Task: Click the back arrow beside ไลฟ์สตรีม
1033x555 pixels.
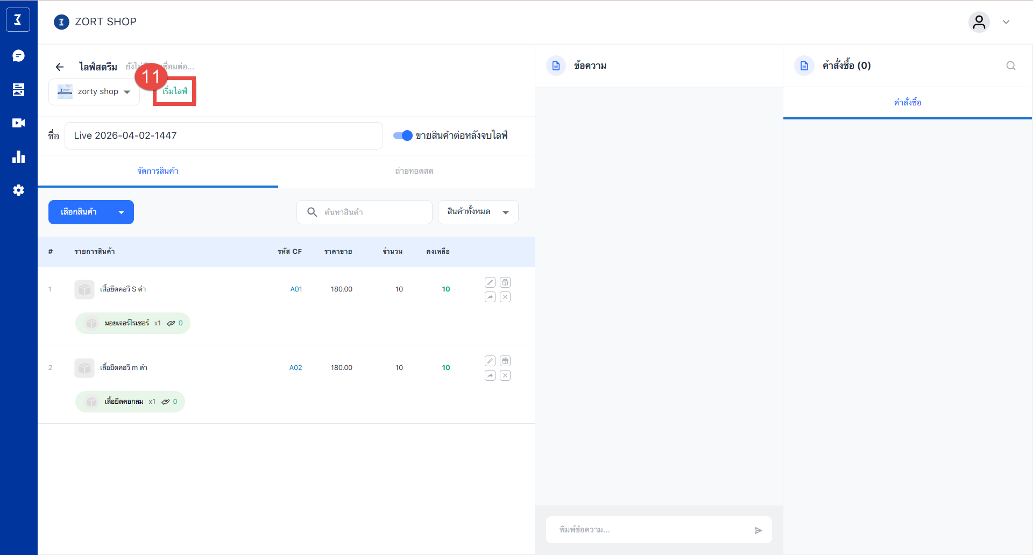Action: coord(60,67)
